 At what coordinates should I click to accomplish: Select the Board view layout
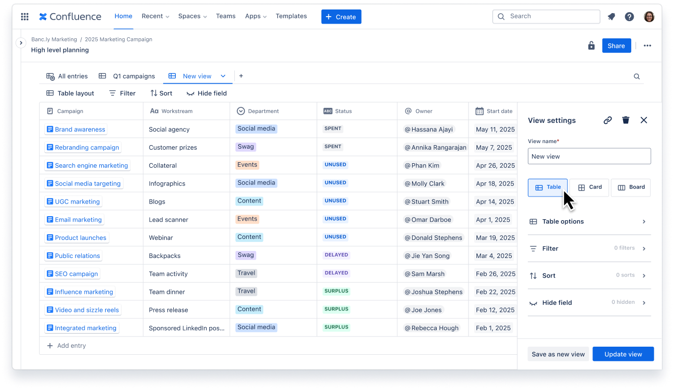[631, 187]
